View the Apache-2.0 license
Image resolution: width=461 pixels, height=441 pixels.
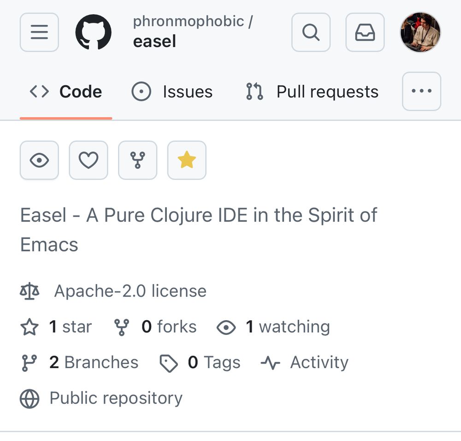130,291
